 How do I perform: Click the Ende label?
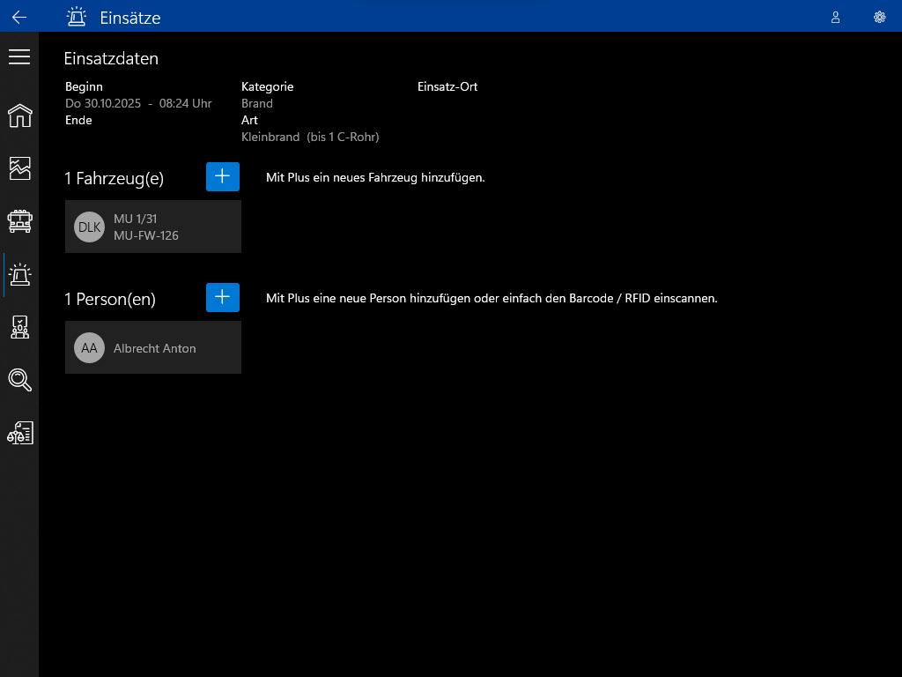pos(78,120)
